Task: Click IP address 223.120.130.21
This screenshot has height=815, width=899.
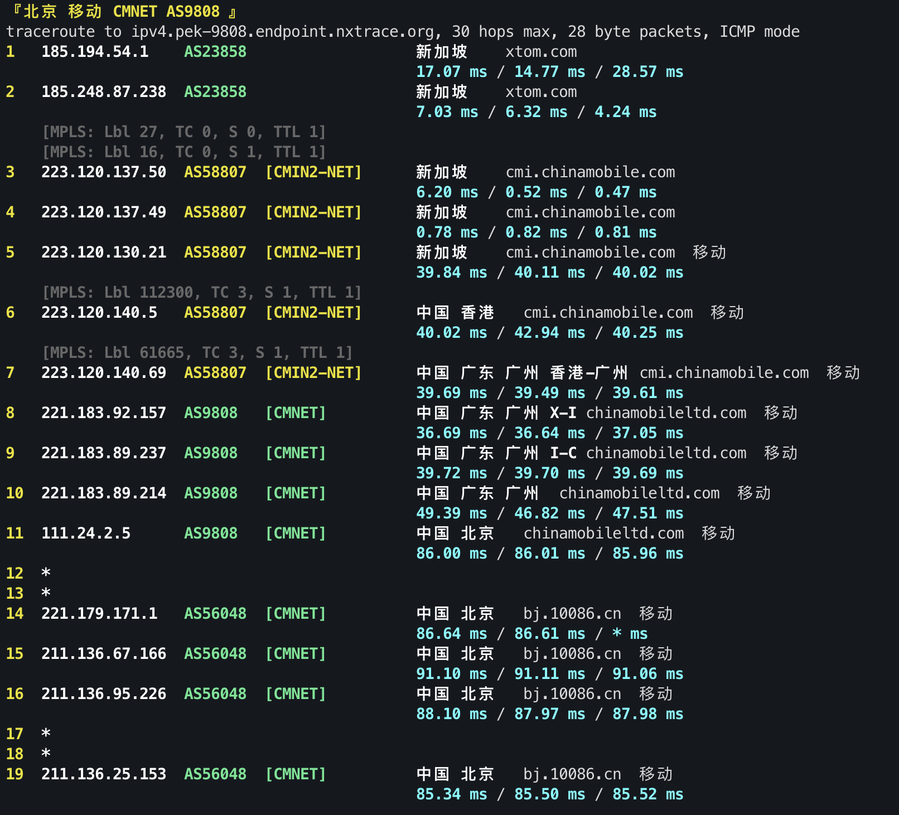Action: tap(104, 253)
